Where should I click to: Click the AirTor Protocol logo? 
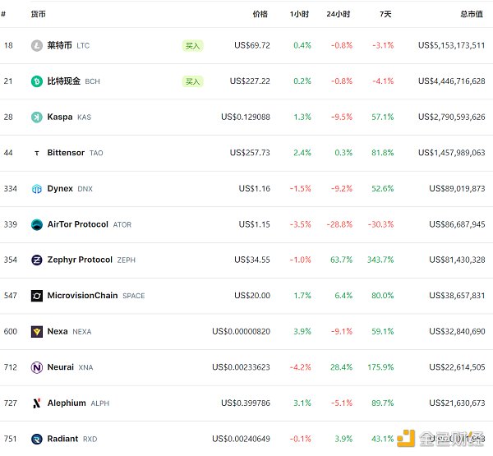tap(36, 224)
